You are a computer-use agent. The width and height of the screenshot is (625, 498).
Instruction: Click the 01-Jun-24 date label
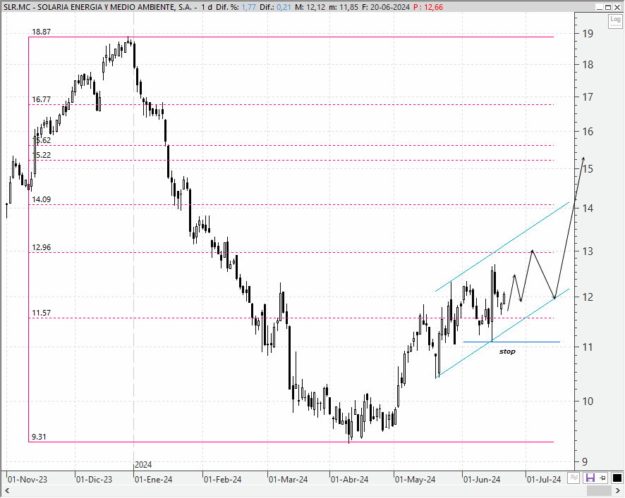tap(482, 479)
